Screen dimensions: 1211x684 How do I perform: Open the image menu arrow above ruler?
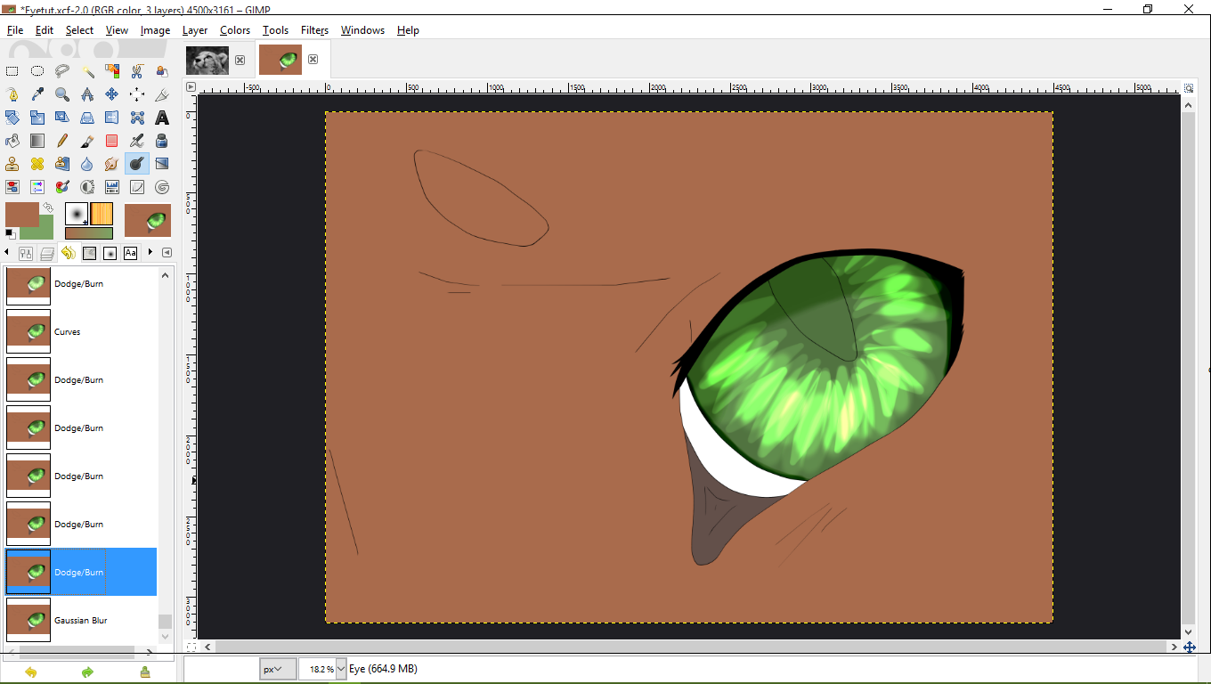point(191,87)
